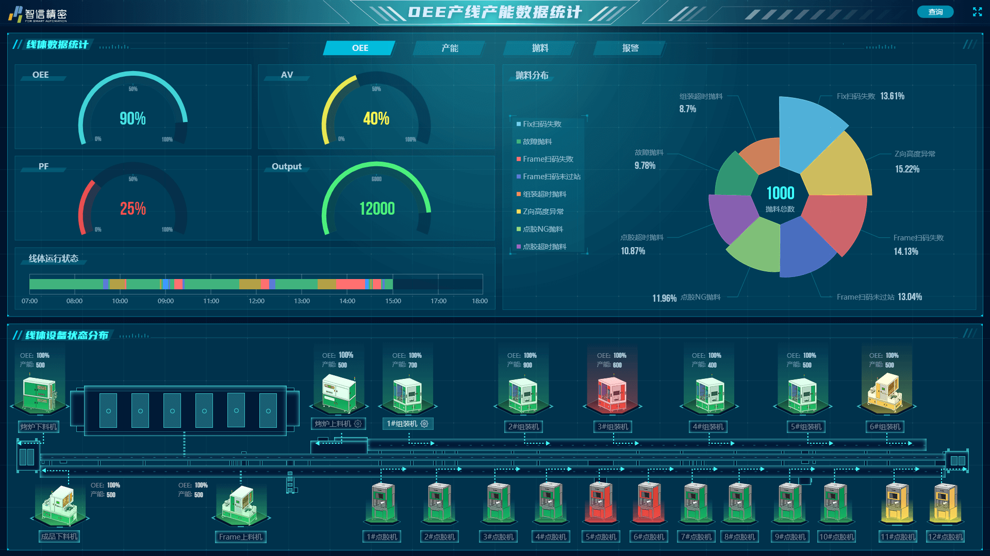990x556 pixels.
Task: Click gear icon next to 1#组装机
Action: pyautogui.click(x=424, y=424)
